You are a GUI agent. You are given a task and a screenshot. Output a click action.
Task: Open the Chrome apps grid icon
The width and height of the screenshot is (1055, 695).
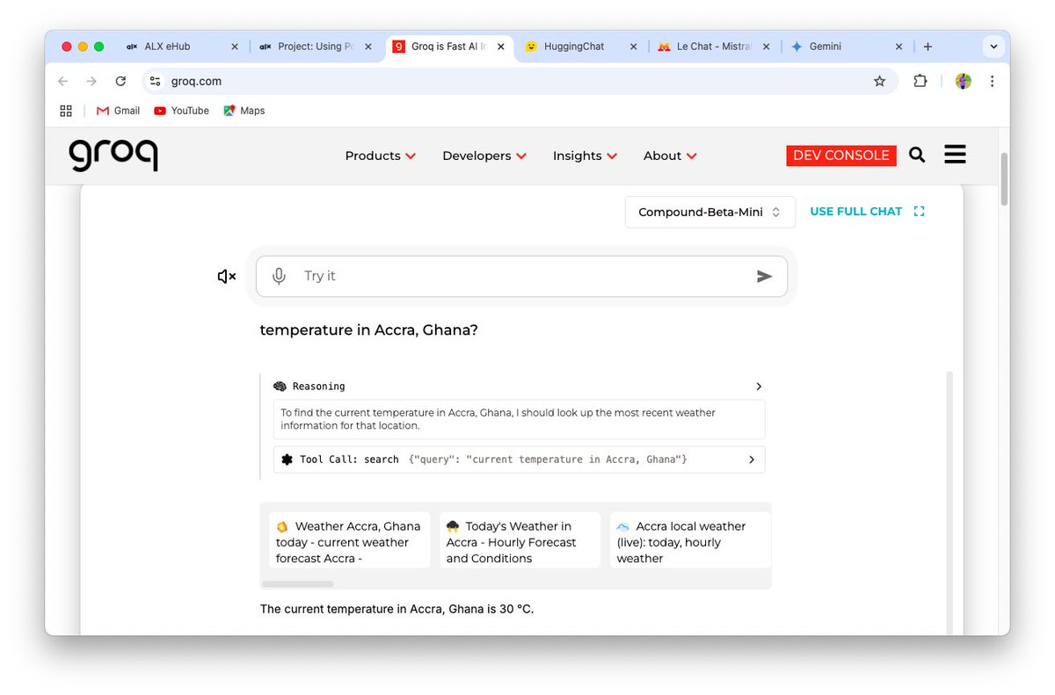(66, 111)
